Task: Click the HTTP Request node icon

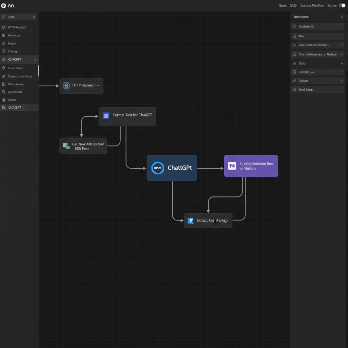Action: tap(66, 85)
